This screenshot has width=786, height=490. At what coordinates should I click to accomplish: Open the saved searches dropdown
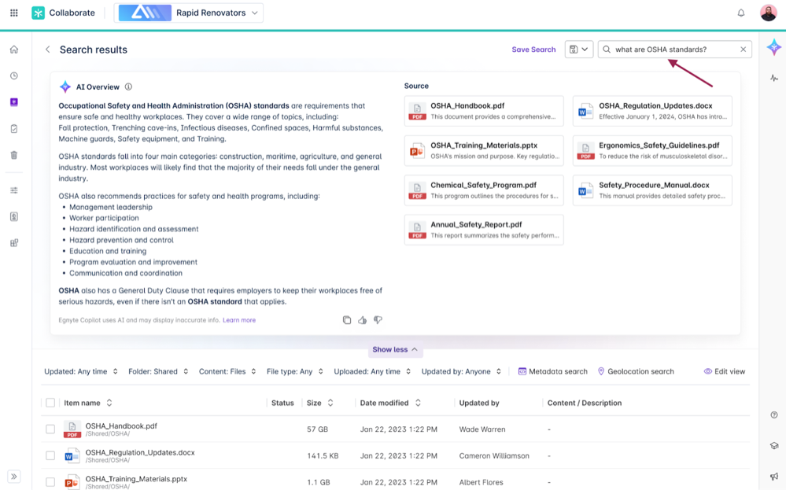point(579,49)
